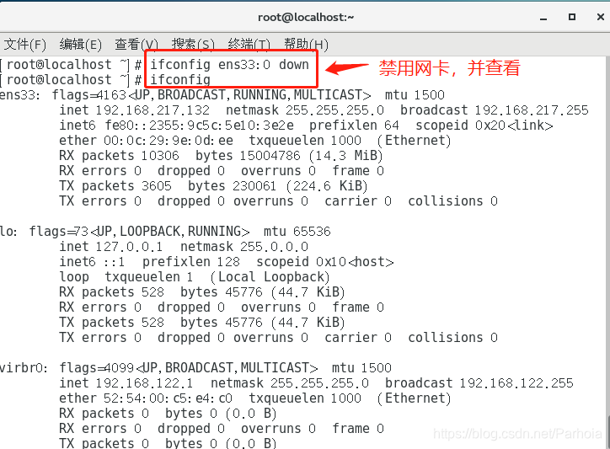Click the lo: interface name

tap(8, 232)
